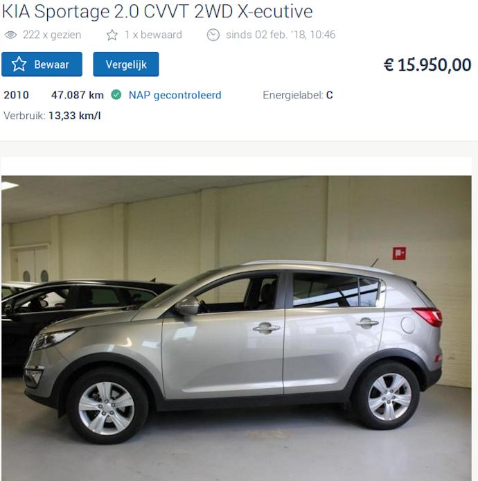Click the Bewaar star button
This screenshot has height=481, width=478.
click(x=42, y=64)
